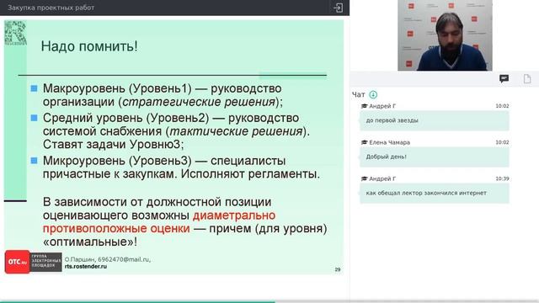
Task: Click the 6962470@mail.ru email text
Action: coord(124,259)
